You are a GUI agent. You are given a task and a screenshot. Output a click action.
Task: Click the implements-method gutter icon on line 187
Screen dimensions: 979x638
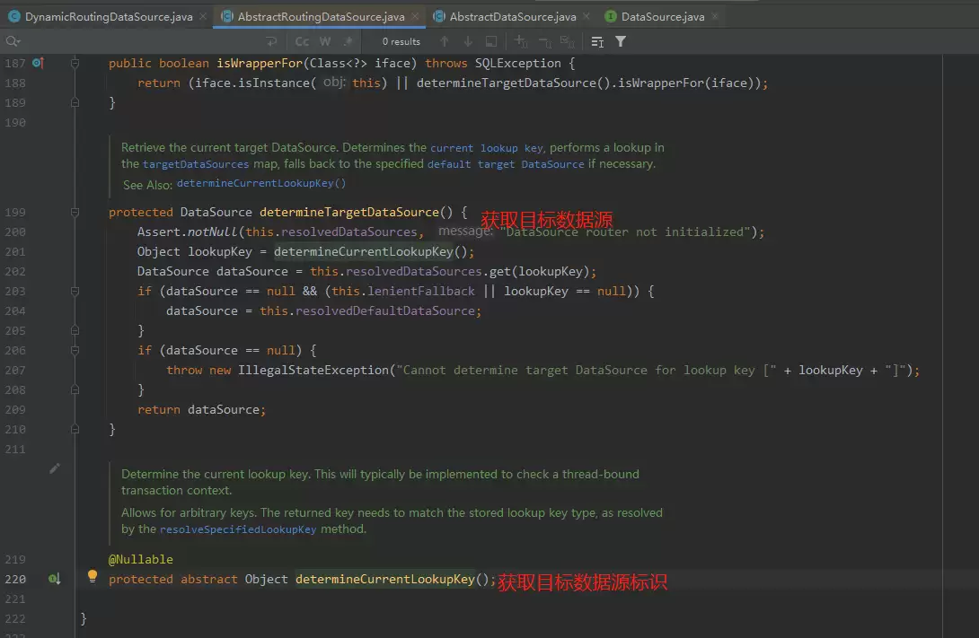pyautogui.click(x=38, y=63)
